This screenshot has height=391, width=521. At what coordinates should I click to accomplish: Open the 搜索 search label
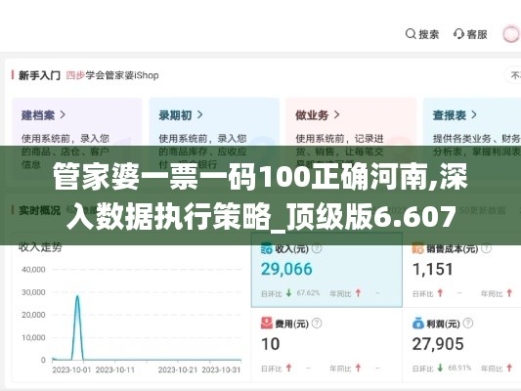click(429, 34)
